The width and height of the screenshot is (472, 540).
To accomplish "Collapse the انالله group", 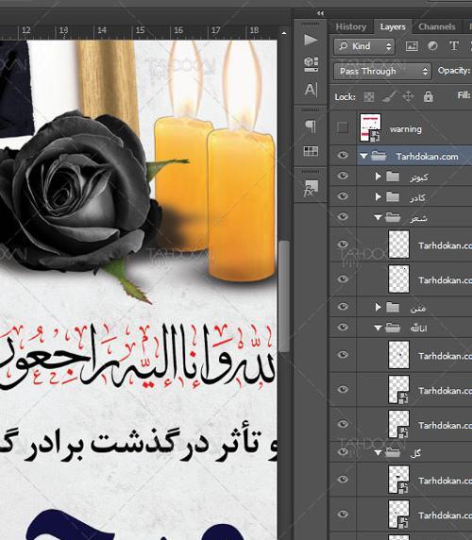I will tap(378, 328).
